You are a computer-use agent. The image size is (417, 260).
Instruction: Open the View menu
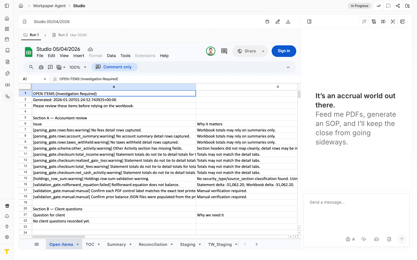click(64, 56)
